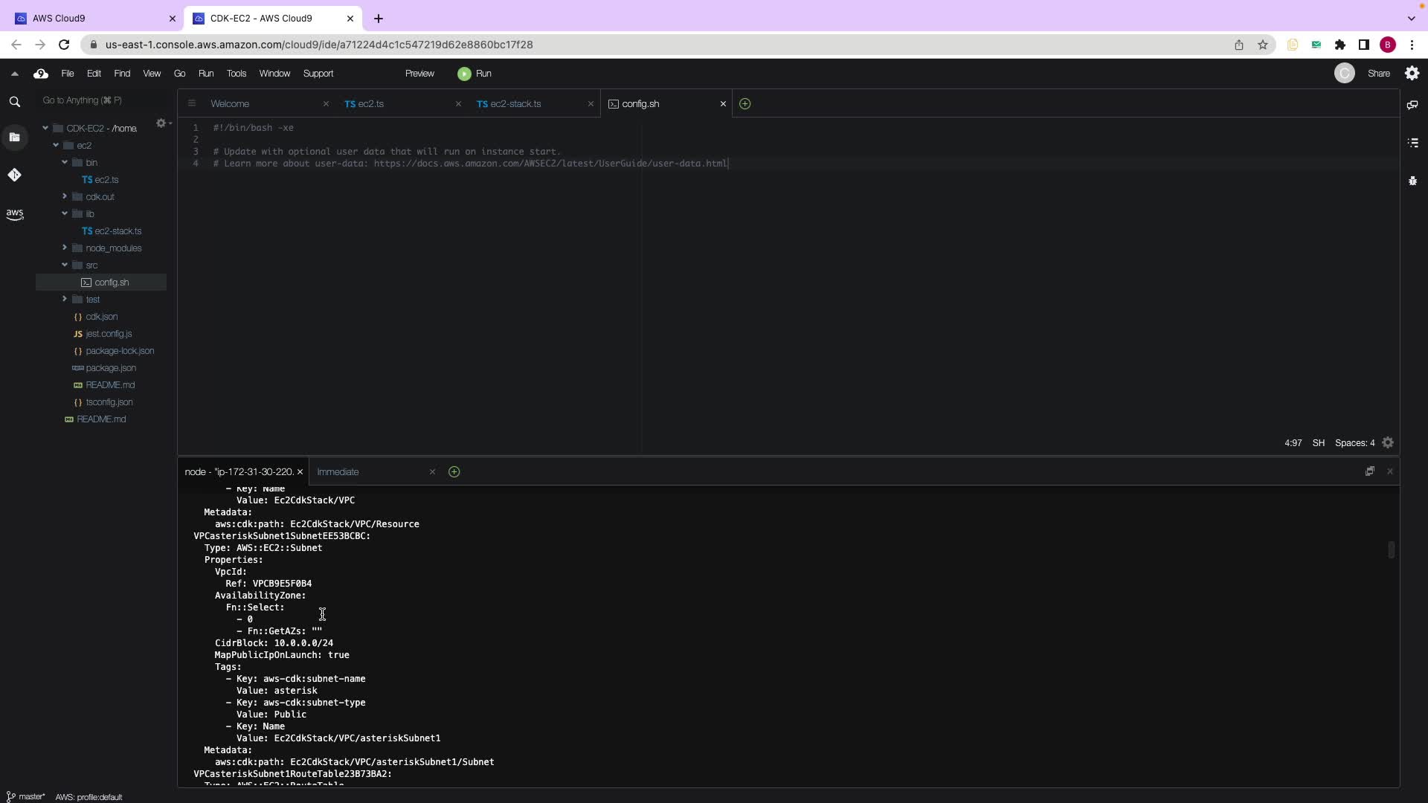Open the Outline panel icon on right
Viewport: 1428px width, 803px height.
(x=1412, y=143)
